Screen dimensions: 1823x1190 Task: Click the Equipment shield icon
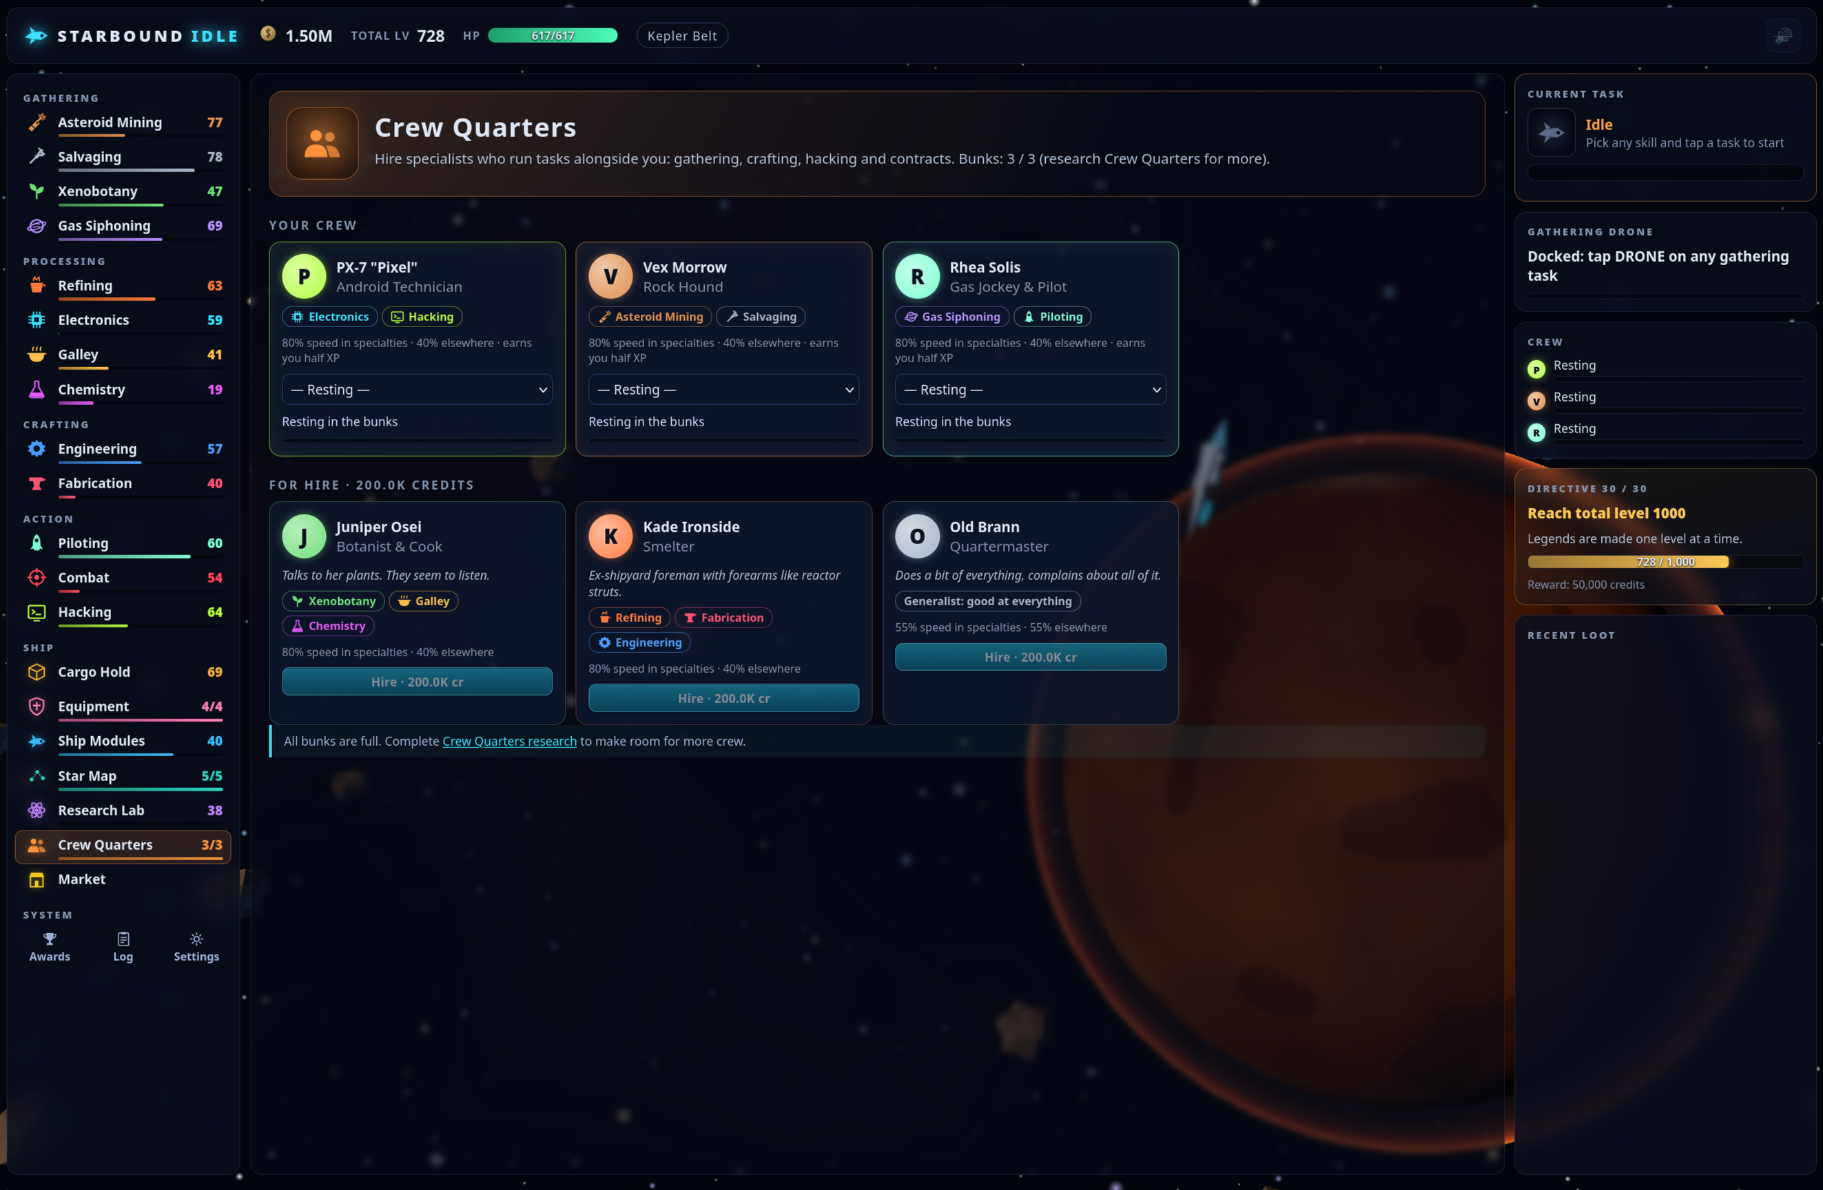click(37, 706)
